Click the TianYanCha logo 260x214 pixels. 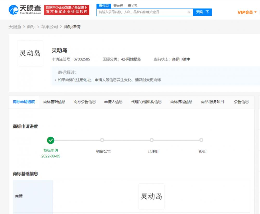tap(25, 10)
